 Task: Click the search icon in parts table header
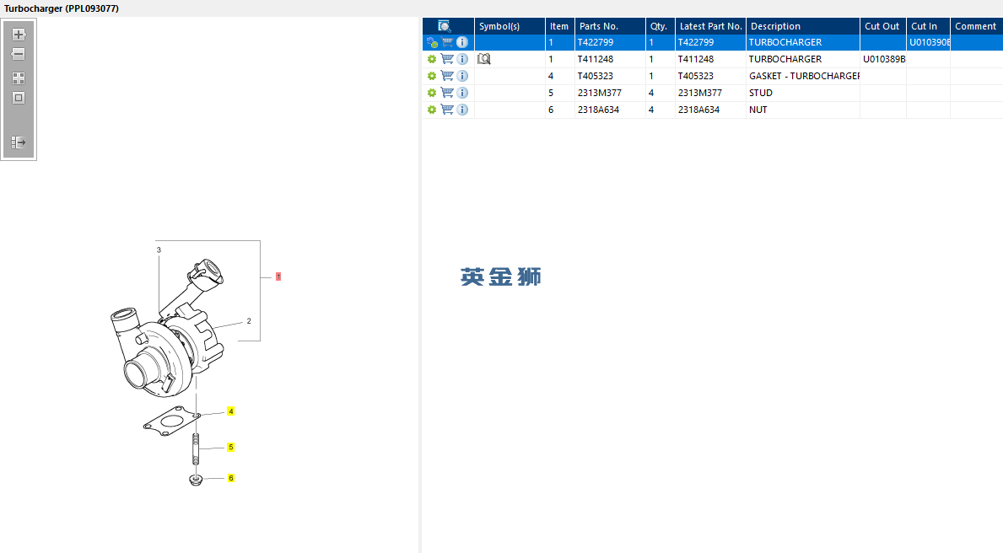[445, 26]
